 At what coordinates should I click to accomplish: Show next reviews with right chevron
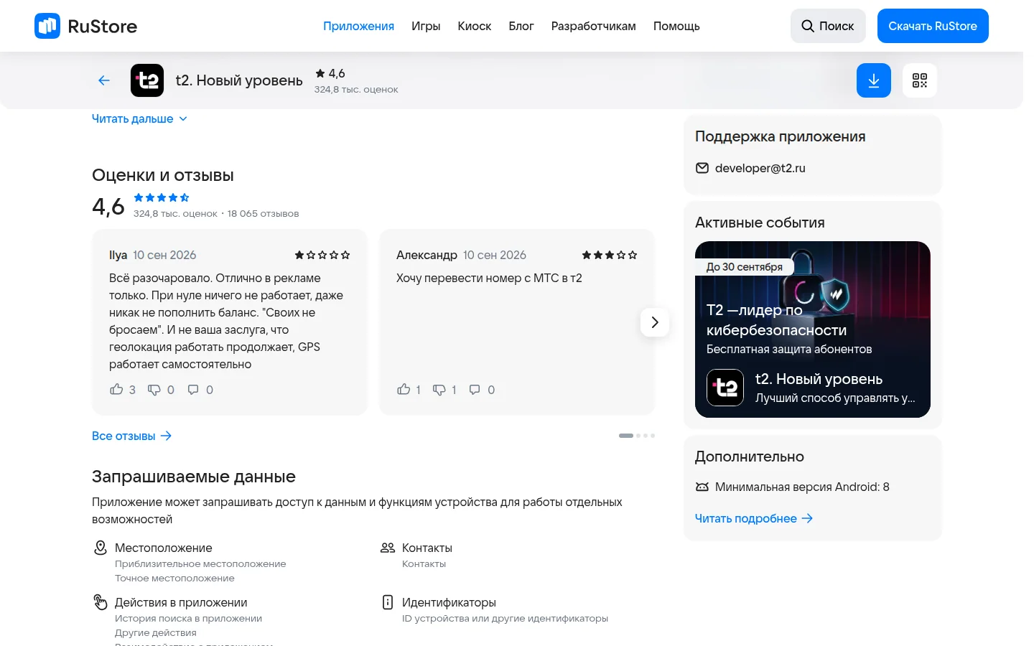(x=655, y=322)
